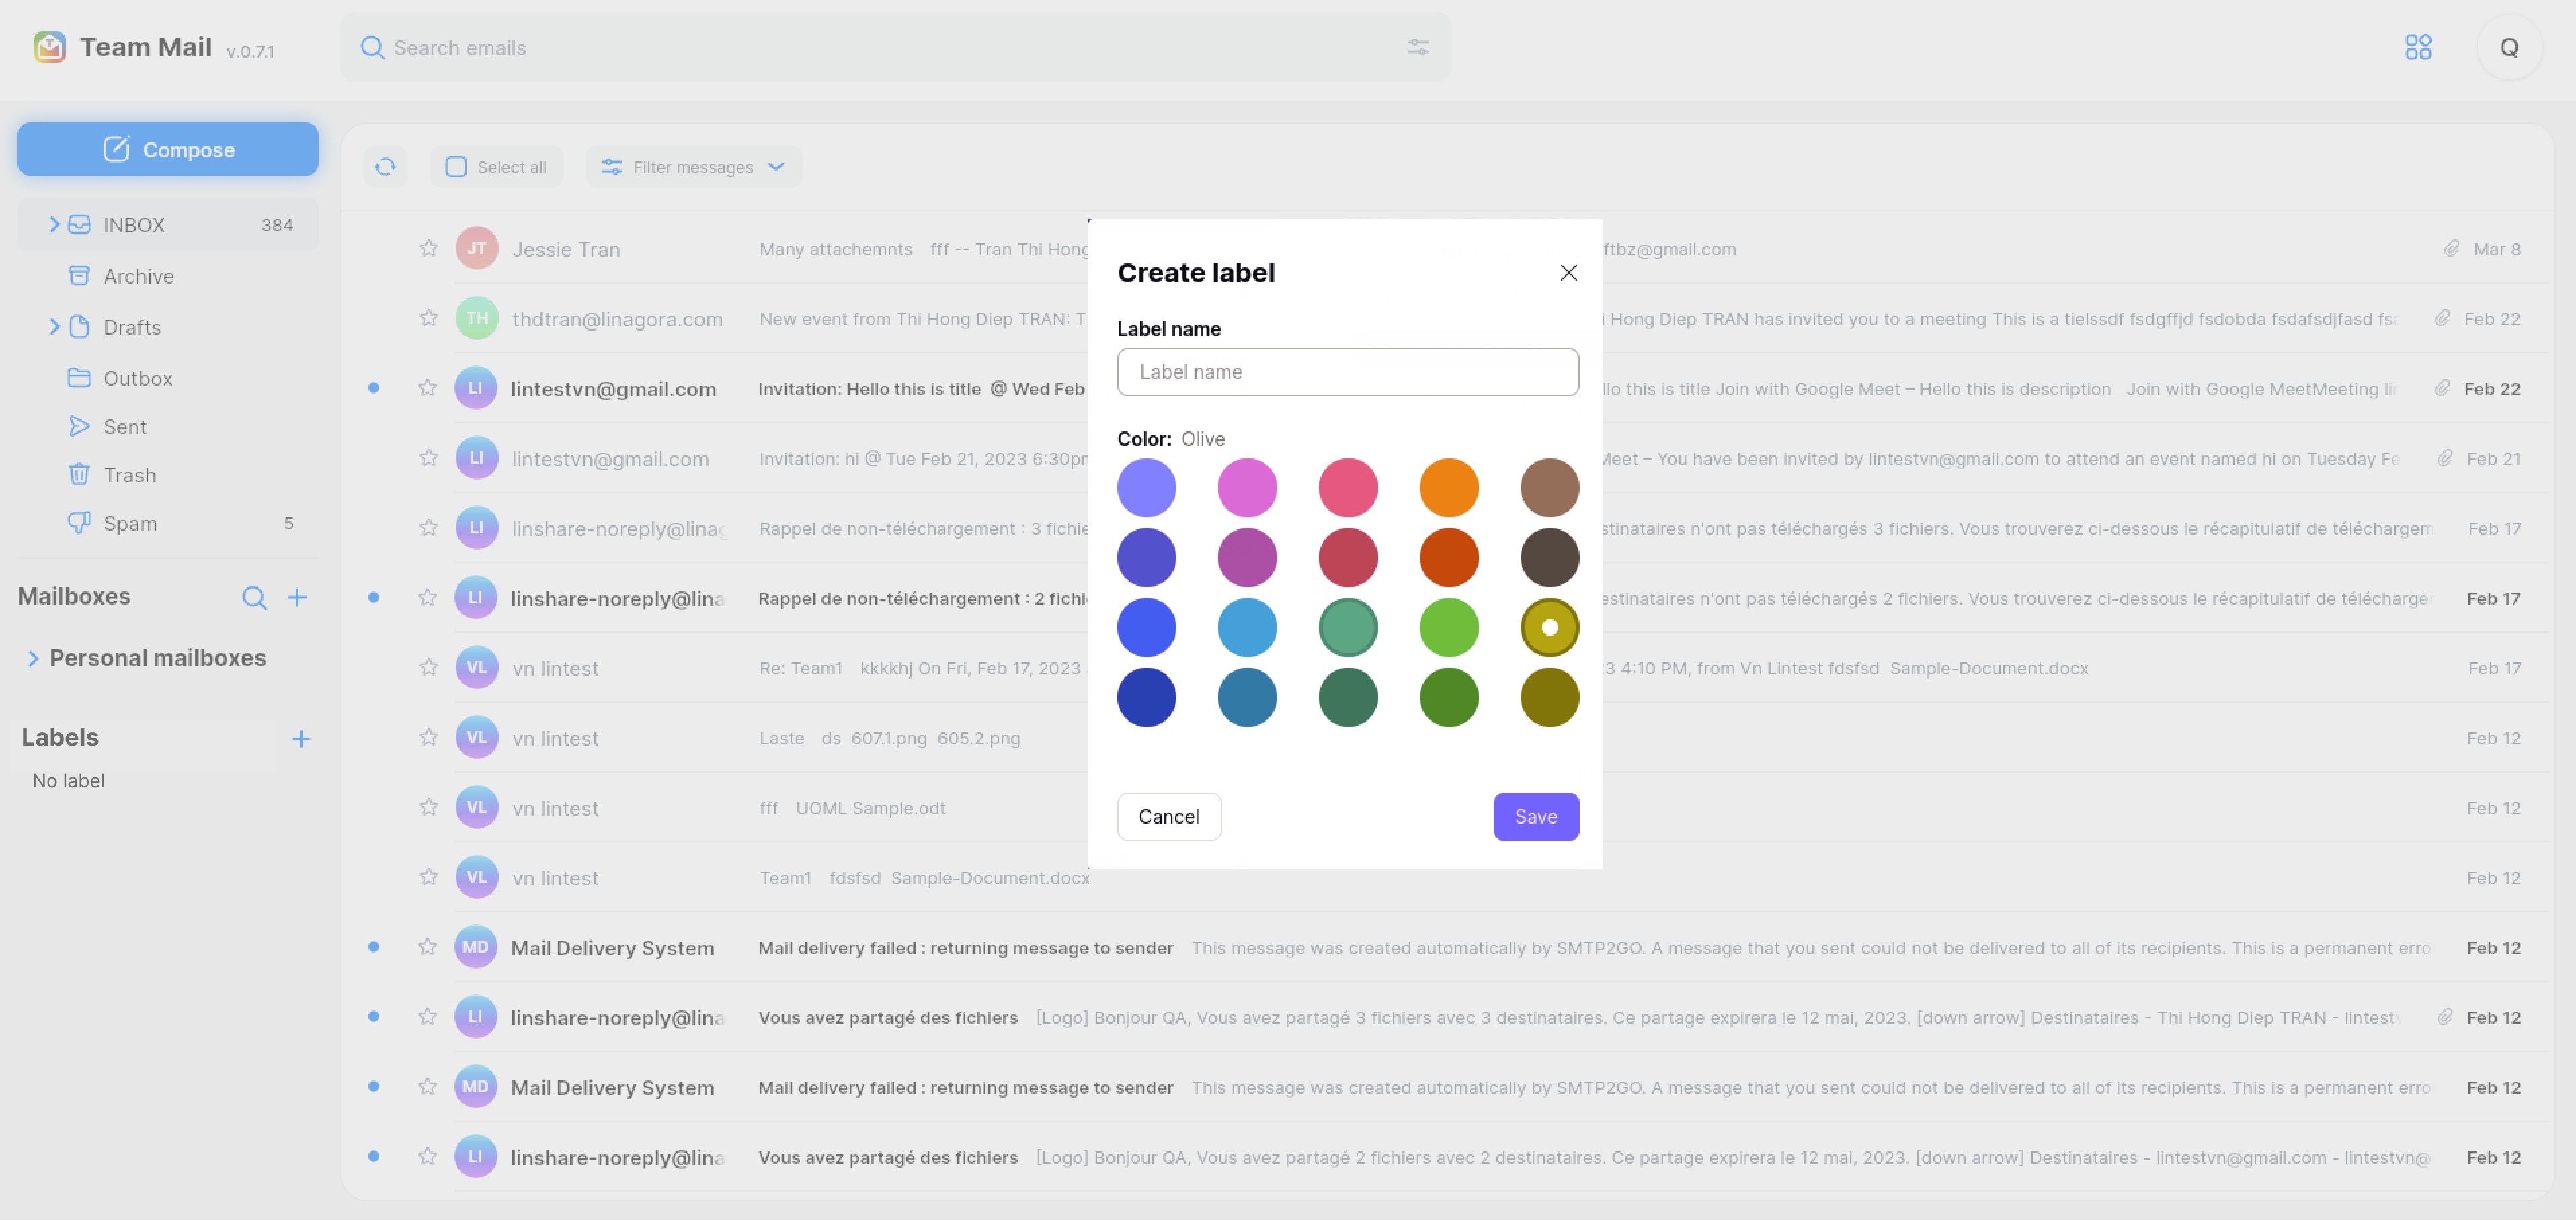Click Cancel in Create label dialog
2576x1220 pixels.
click(1169, 818)
